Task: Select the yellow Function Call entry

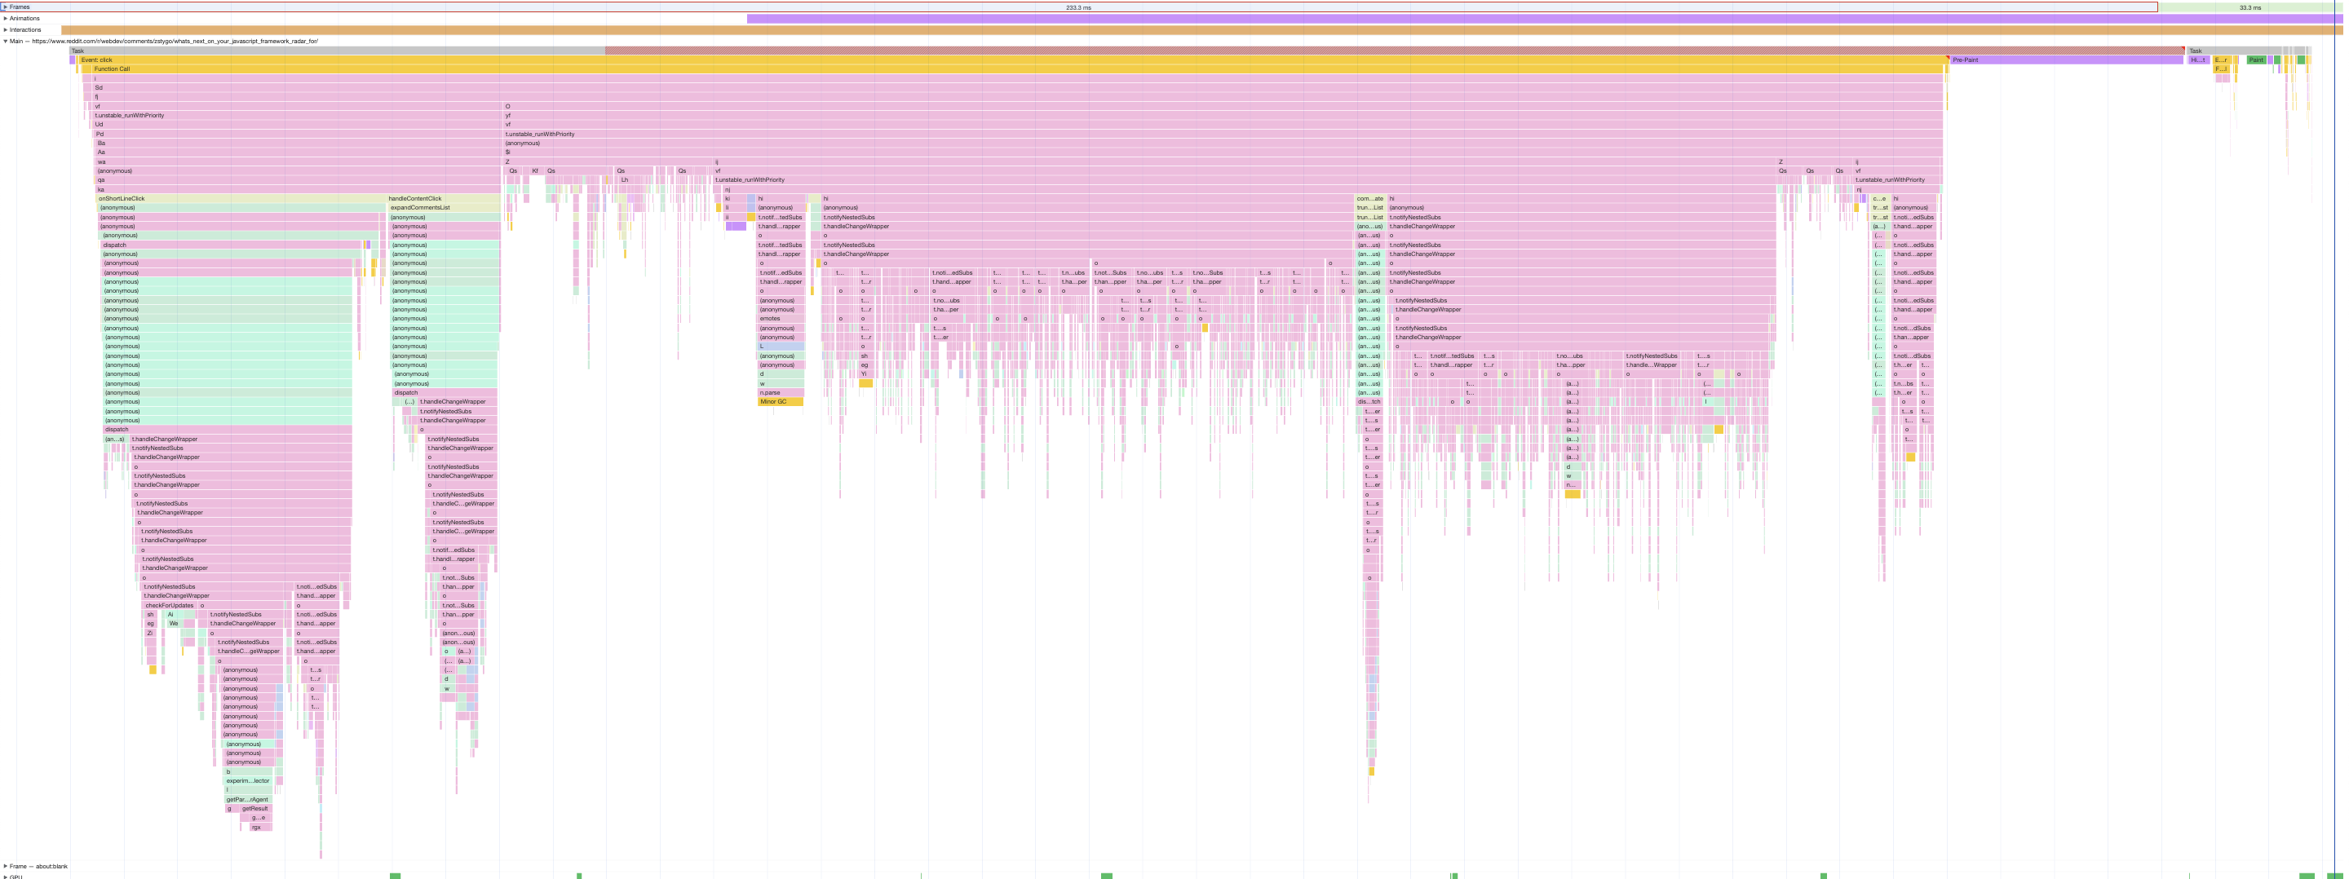Action: point(1003,69)
